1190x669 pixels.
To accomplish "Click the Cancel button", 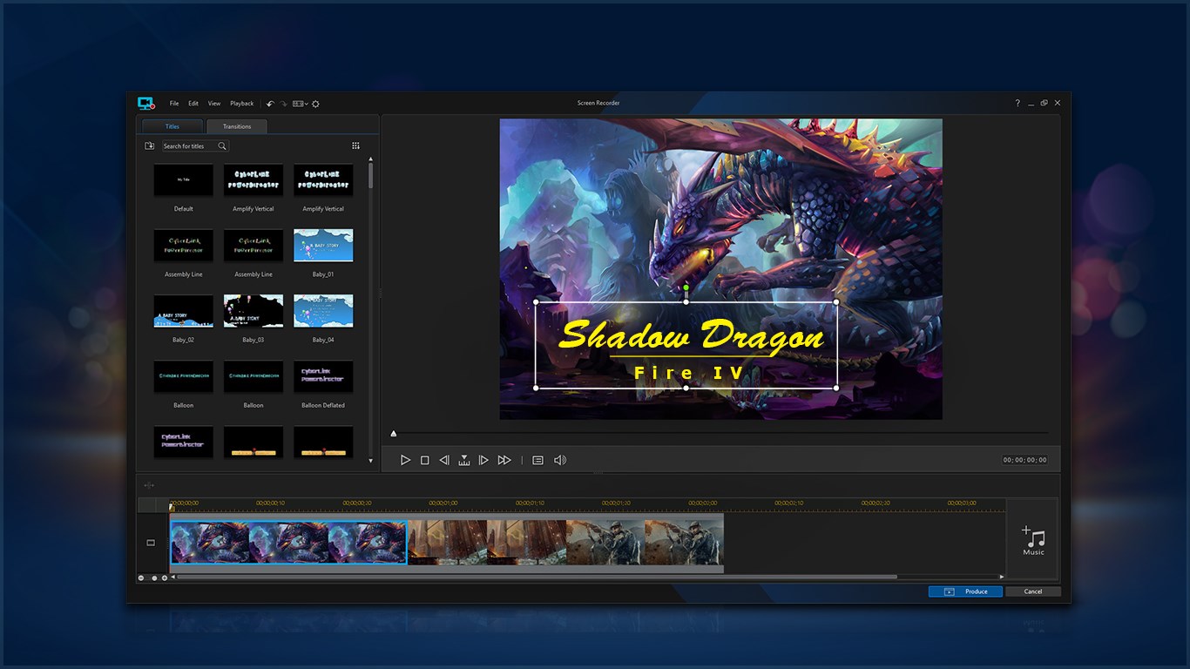I will pyautogui.click(x=1033, y=591).
